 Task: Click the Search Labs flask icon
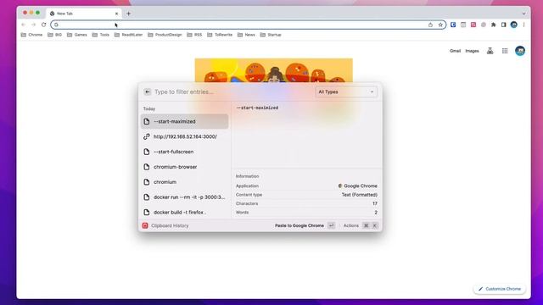[490, 51]
